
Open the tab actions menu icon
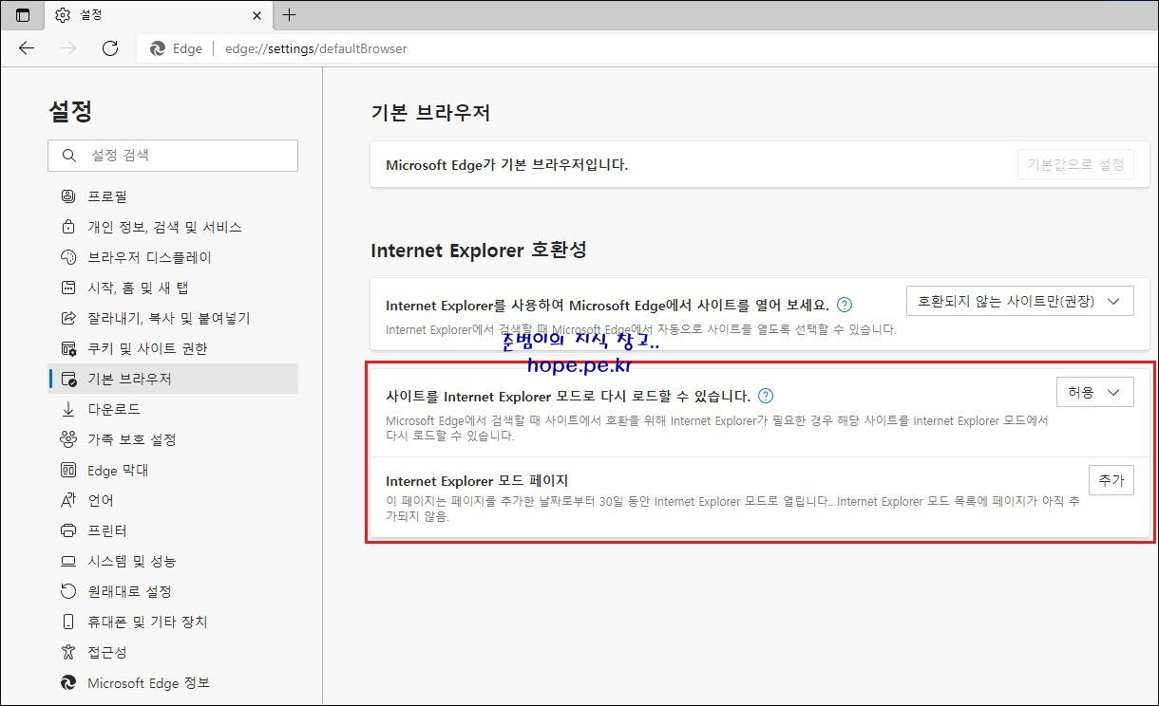click(x=23, y=15)
